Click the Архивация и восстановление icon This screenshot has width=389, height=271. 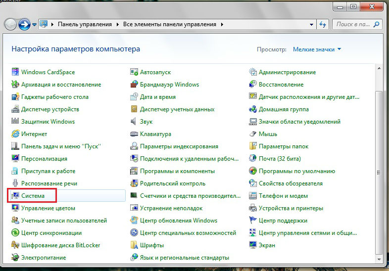pyautogui.click(x=15, y=84)
